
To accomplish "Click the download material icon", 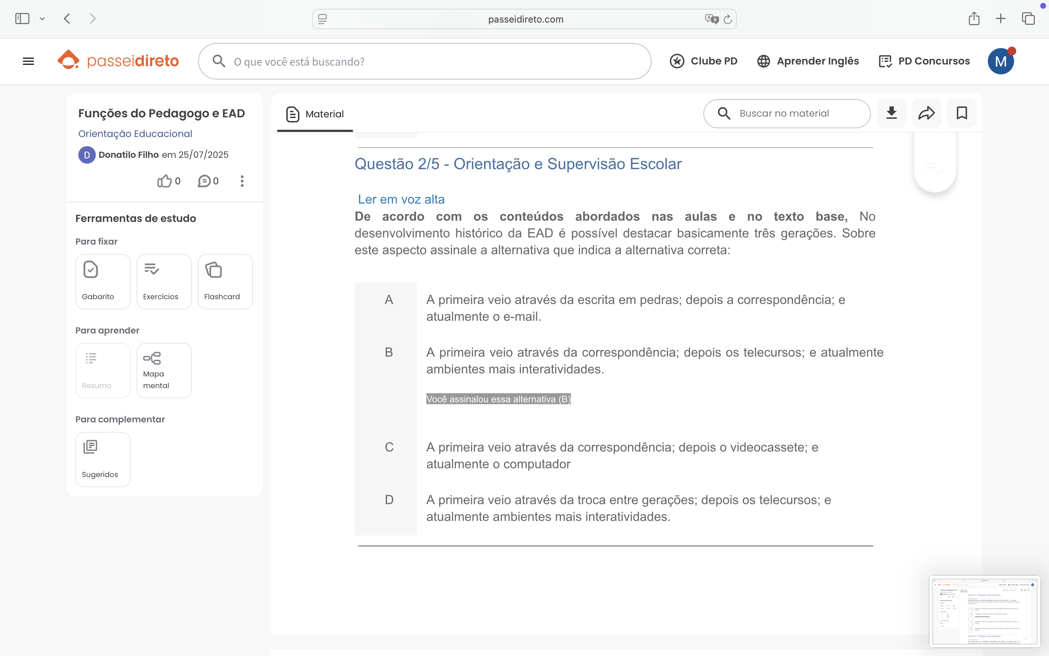I will pyautogui.click(x=891, y=113).
